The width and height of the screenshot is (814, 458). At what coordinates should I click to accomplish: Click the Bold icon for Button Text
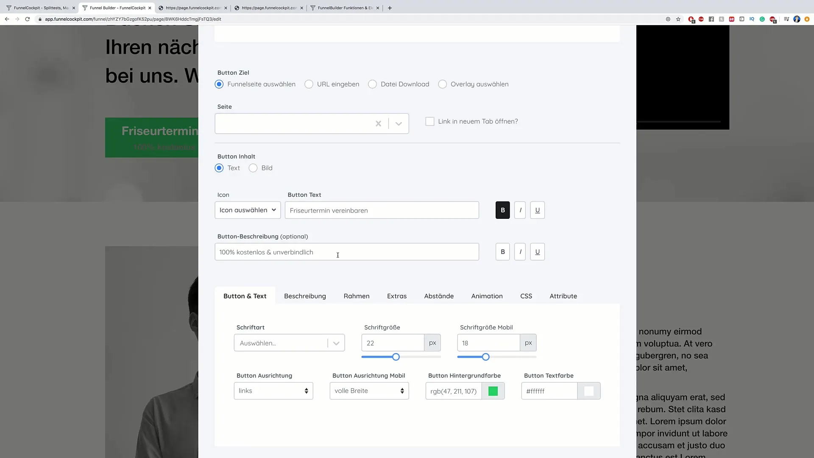[502, 210]
